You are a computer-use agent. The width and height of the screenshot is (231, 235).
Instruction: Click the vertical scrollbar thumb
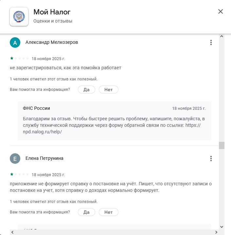(x=222, y=145)
